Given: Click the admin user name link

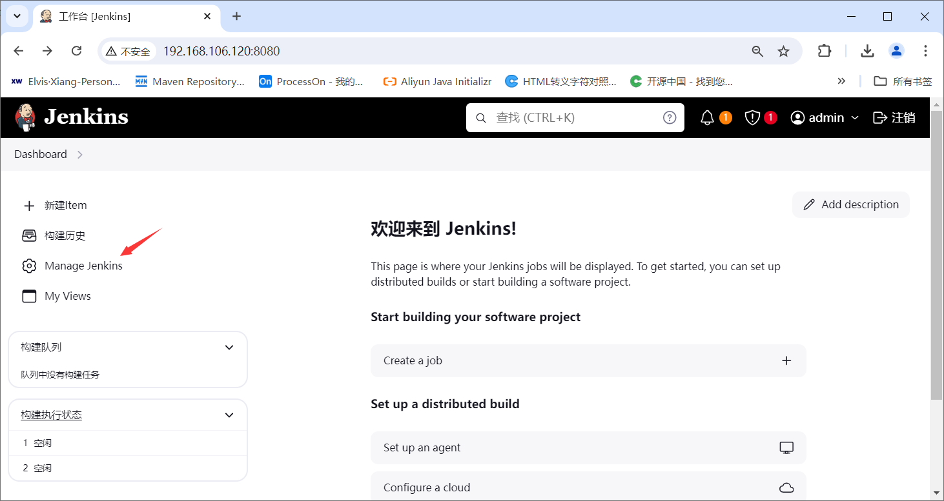Looking at the screenshot, I should pos(826,117).
